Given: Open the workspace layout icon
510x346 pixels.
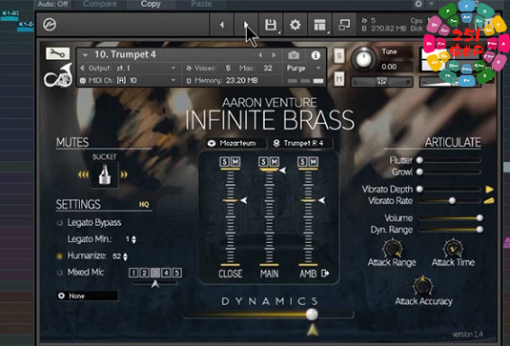Looking at the screenshot, I should tap(319, 25).
